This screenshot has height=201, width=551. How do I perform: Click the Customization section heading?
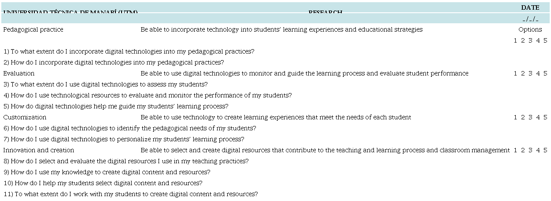(25, 118)
